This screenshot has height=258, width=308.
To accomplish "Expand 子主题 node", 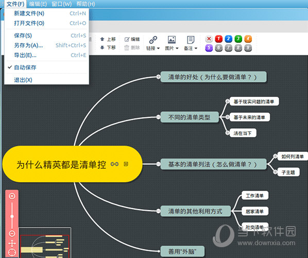I will tap(275, 172).
